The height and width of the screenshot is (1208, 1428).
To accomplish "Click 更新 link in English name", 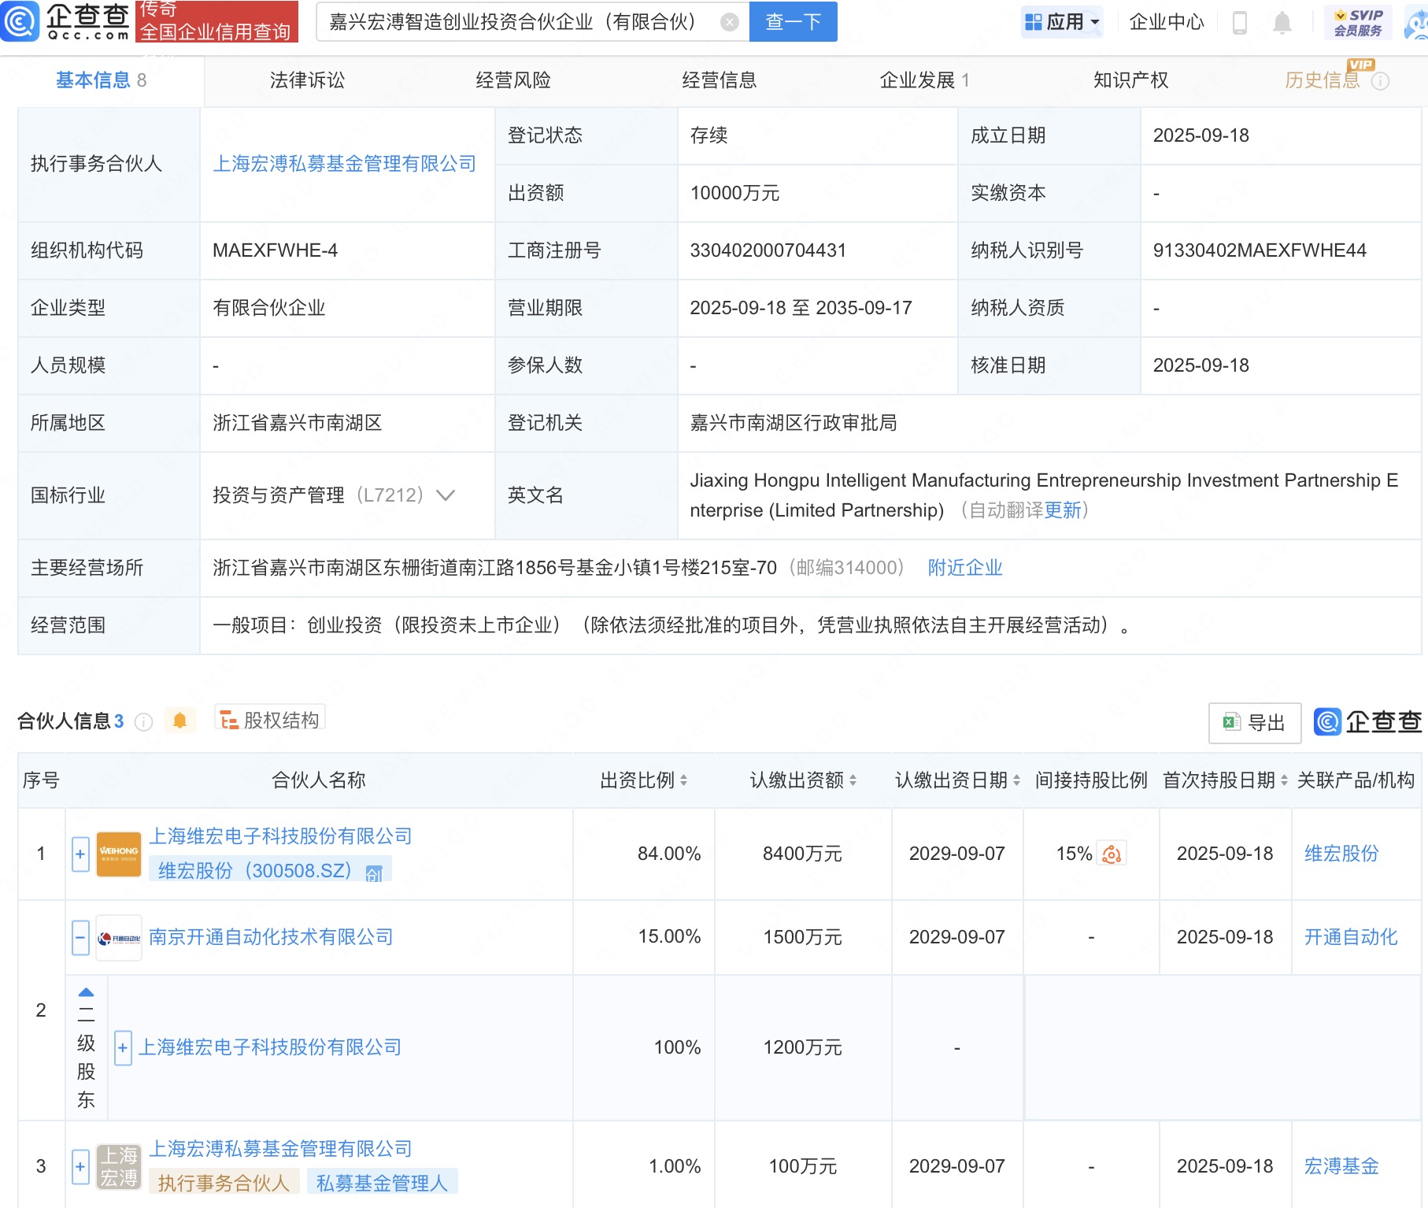I will pos(1063,510).
